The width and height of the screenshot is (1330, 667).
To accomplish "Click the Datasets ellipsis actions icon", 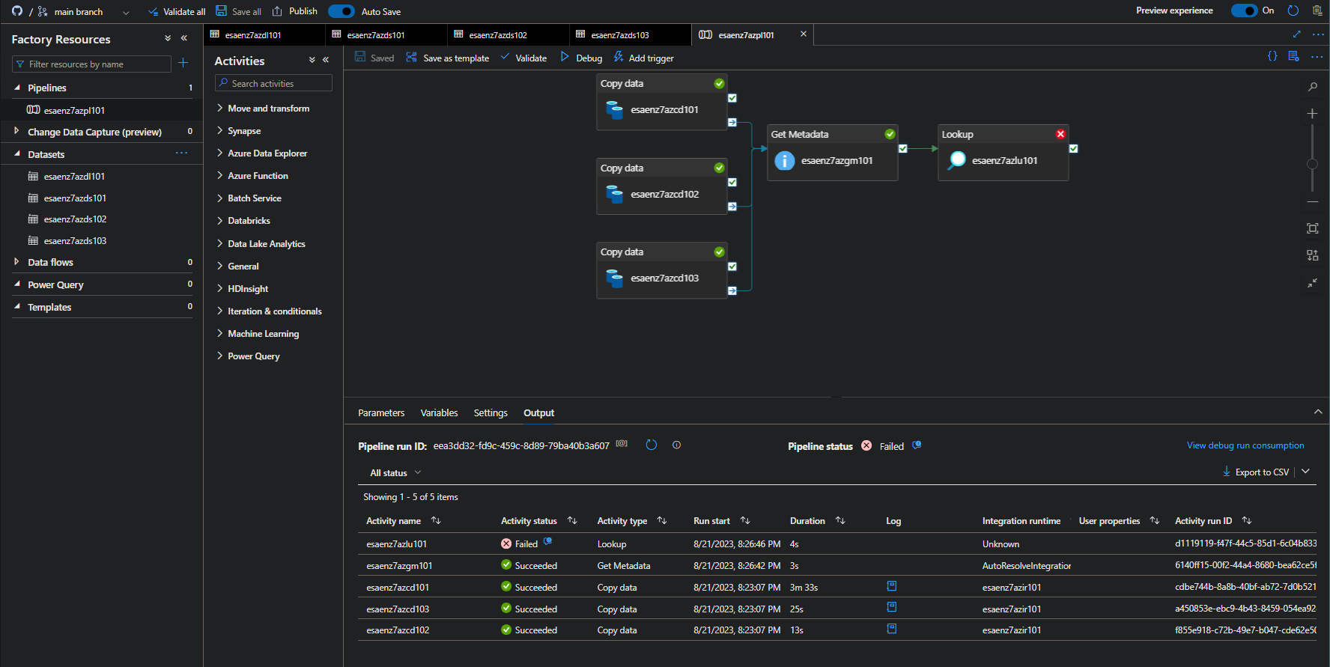I will click(181, 153).
